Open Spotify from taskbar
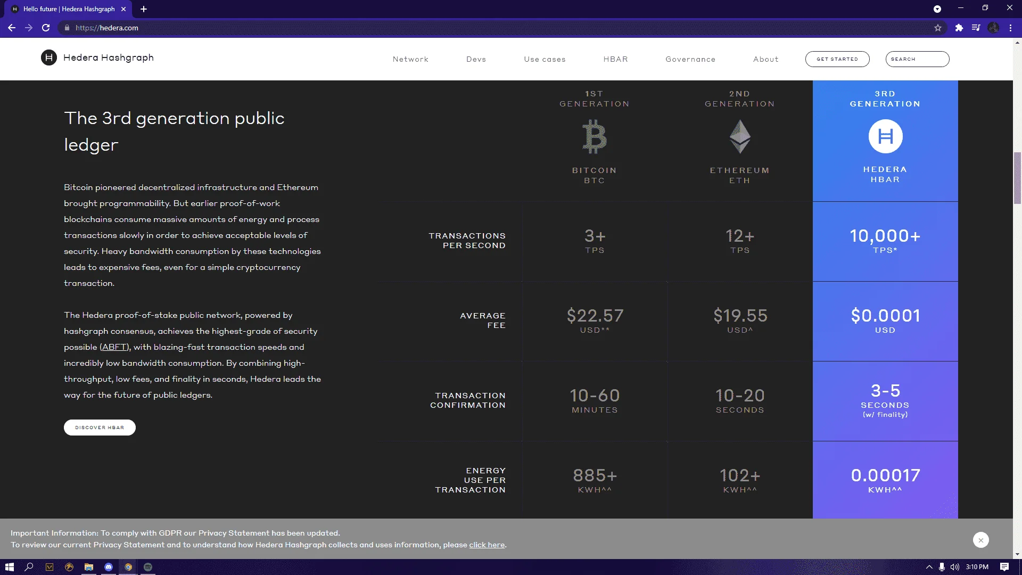The image size is (1022, 575). click(x=148, y=567)
